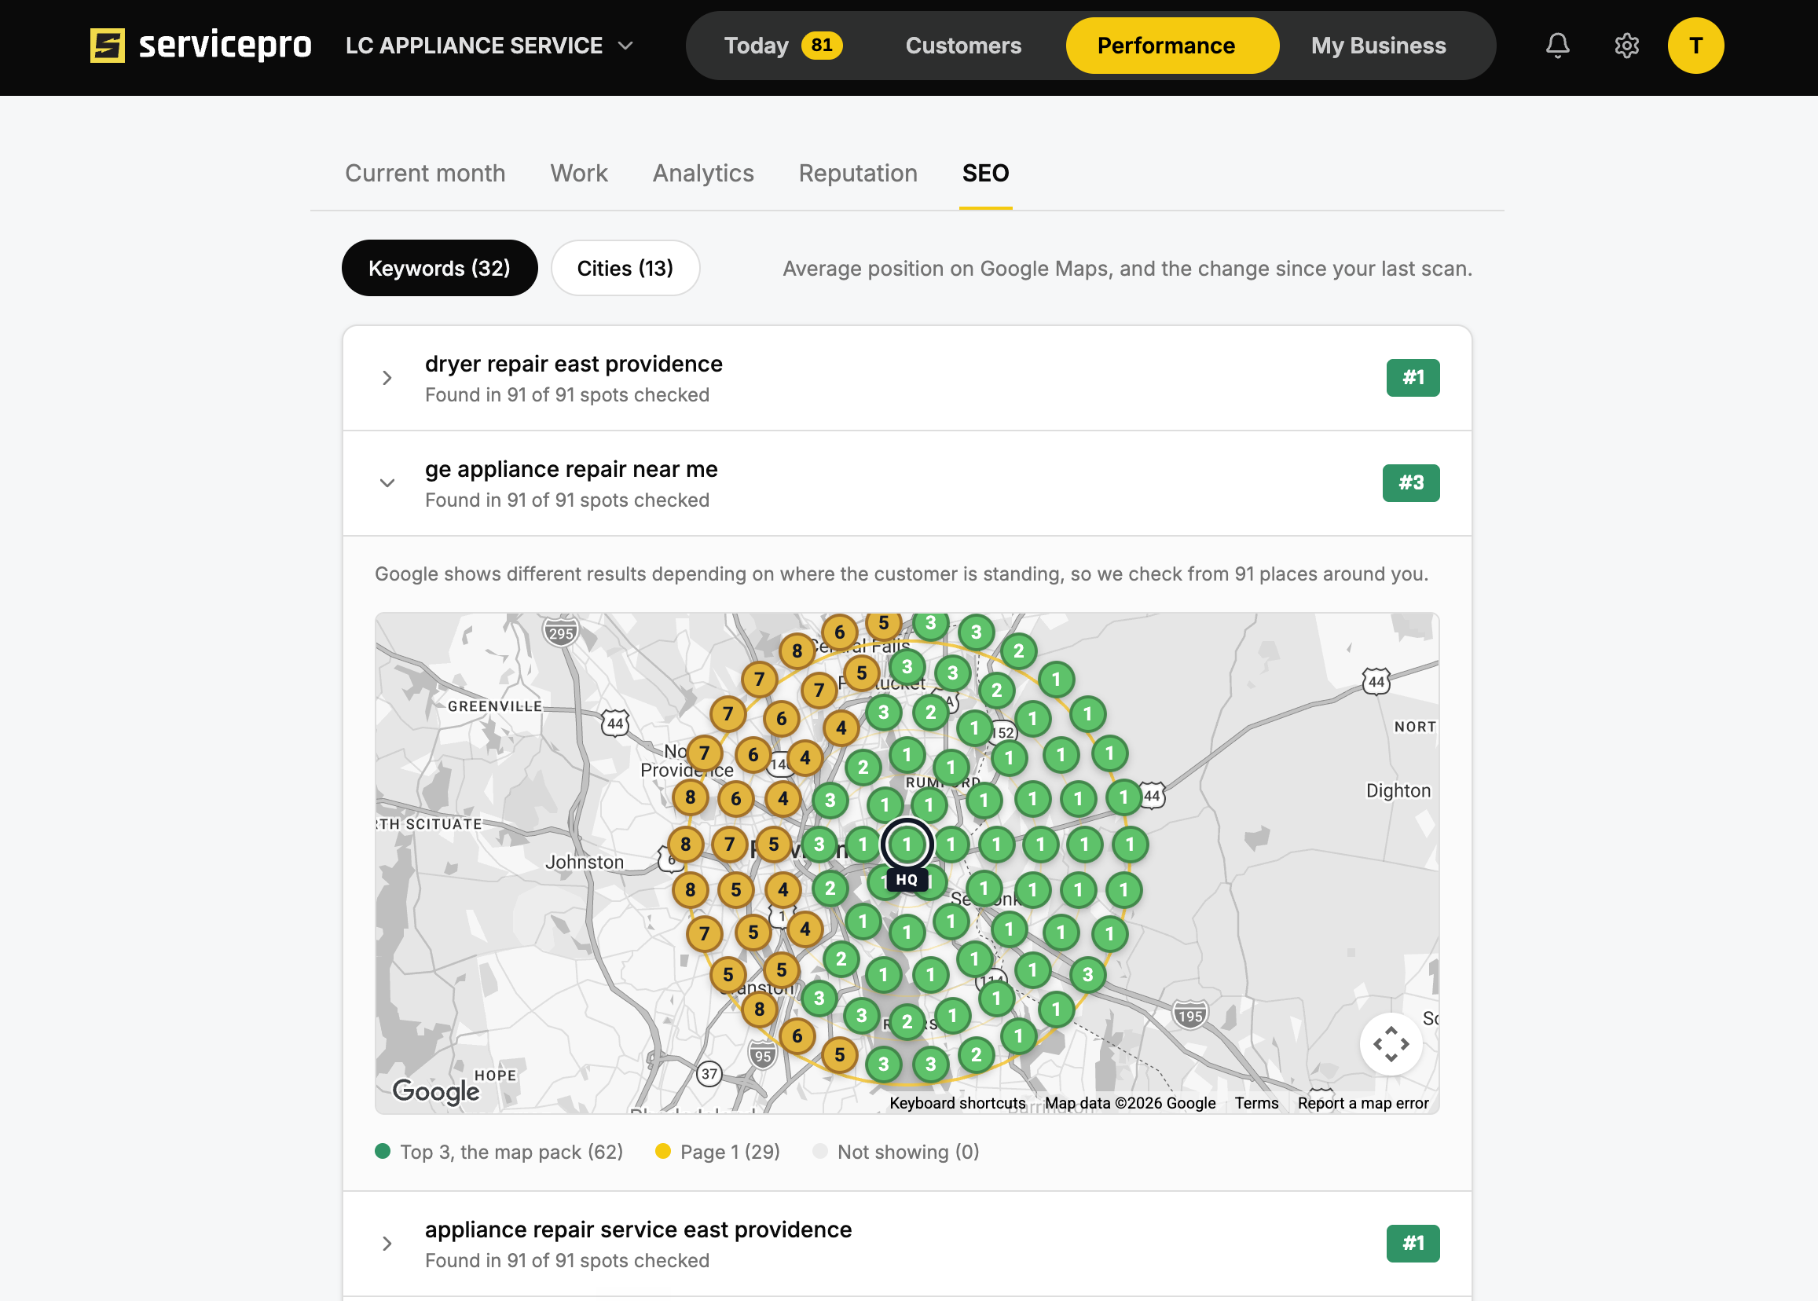
Task: Click the #1 badge for dryer repair east providence
Action: 1413,378
